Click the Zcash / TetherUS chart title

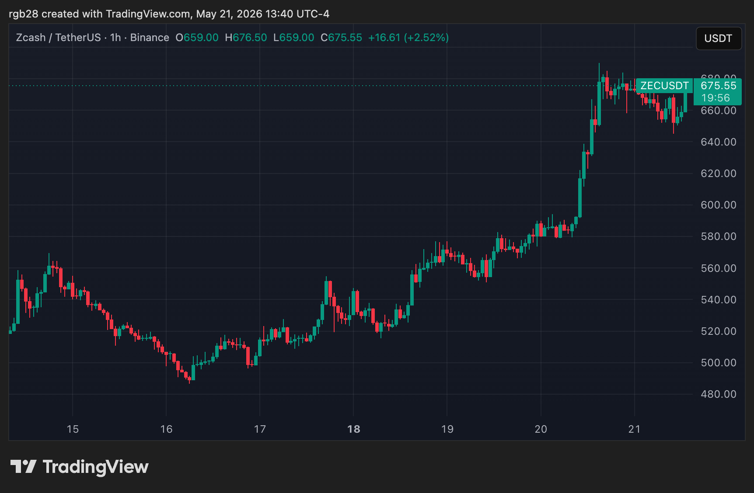pyautogui.click(x=58, y=38)
